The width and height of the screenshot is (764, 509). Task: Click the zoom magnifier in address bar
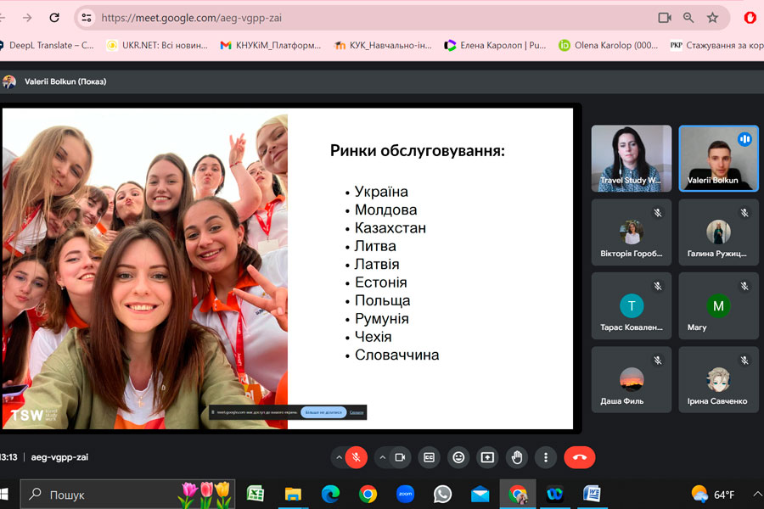coord(688,17)
